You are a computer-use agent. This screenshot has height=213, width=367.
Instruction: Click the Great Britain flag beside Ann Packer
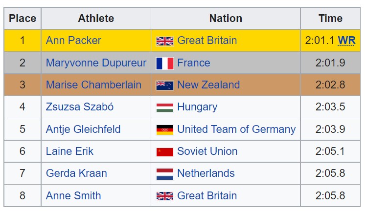[x=165, y=42]
